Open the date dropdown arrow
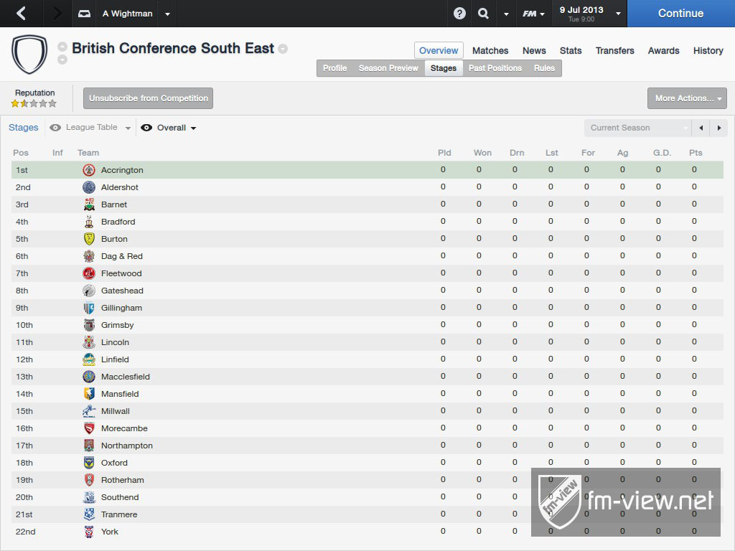 coord(618,14)
